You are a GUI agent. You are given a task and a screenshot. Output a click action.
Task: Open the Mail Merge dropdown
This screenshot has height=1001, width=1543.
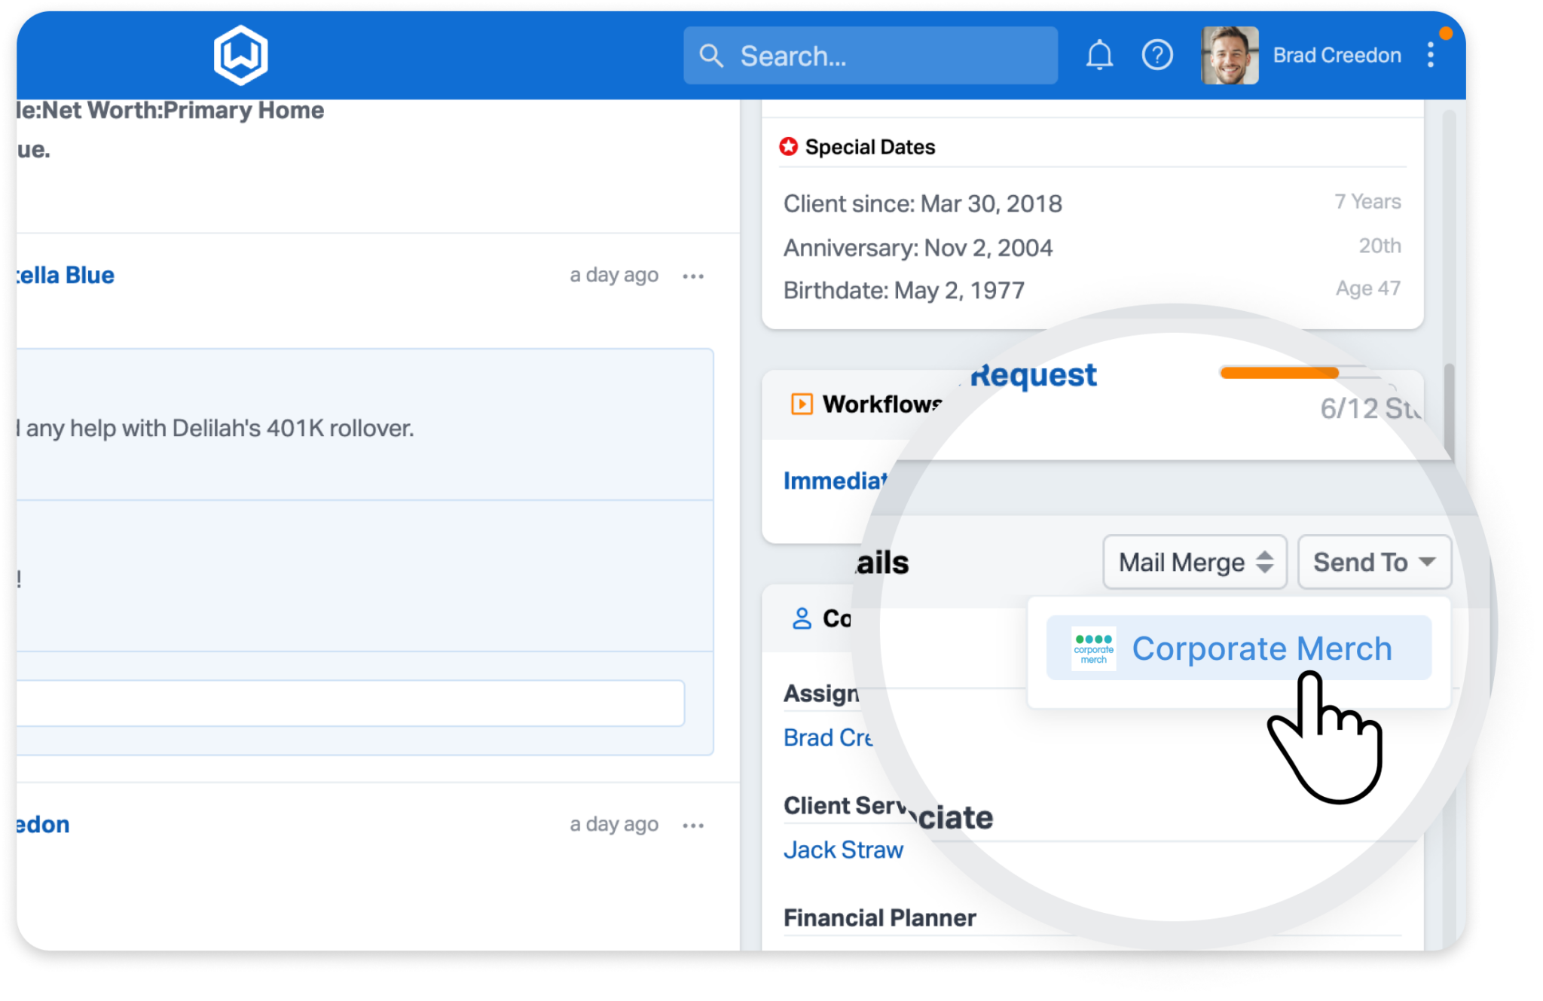(1194, 561)
